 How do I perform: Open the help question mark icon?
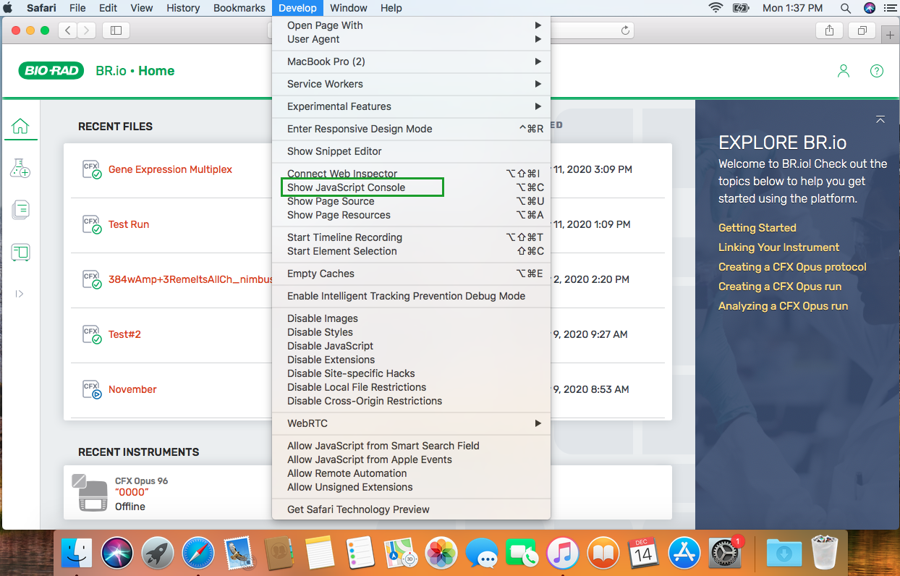point(877,71)
